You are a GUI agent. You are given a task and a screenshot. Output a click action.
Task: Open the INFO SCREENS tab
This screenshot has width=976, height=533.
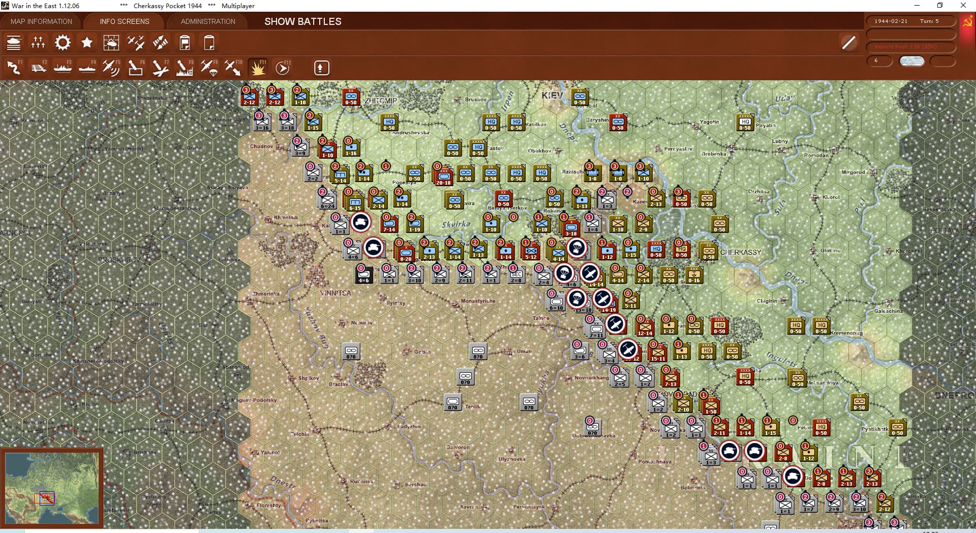click(x=125, y=21)
